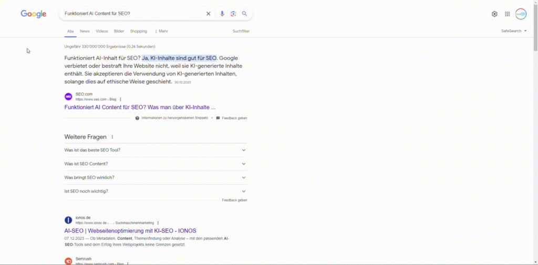Open options menu next to Weitere Fragen
The width and height of the screenshot is (538, 265).
pyautogui.click(x=112, y=137)
